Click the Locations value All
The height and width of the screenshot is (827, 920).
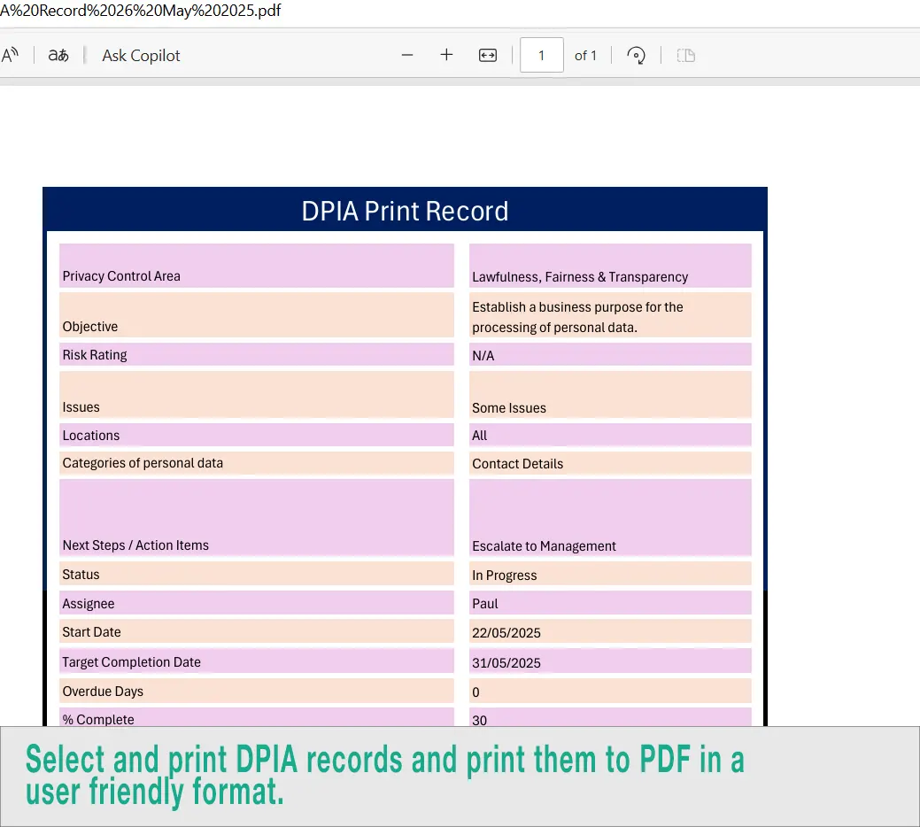610,435
